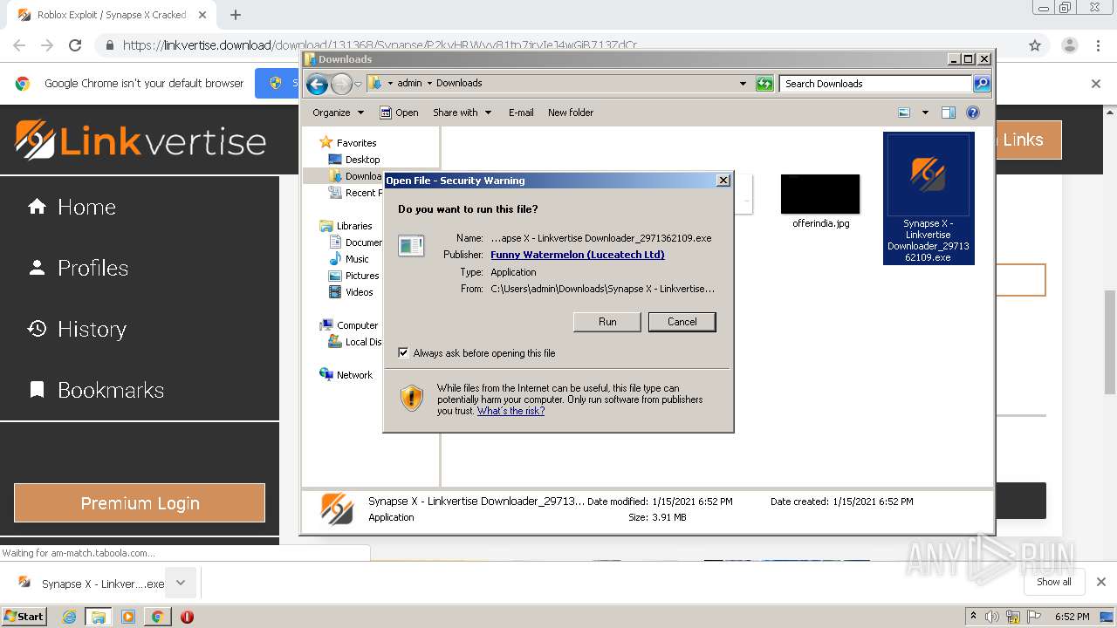Click Open in the Explorer toolbar
This screenshot has width=1117, height=628.
pyautogui.click(x=399, y=113)
